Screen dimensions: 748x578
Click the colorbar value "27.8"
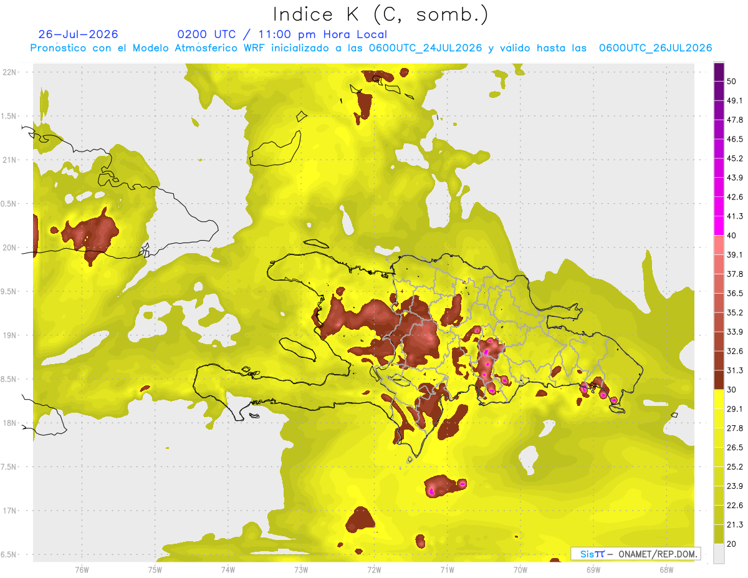735,428
